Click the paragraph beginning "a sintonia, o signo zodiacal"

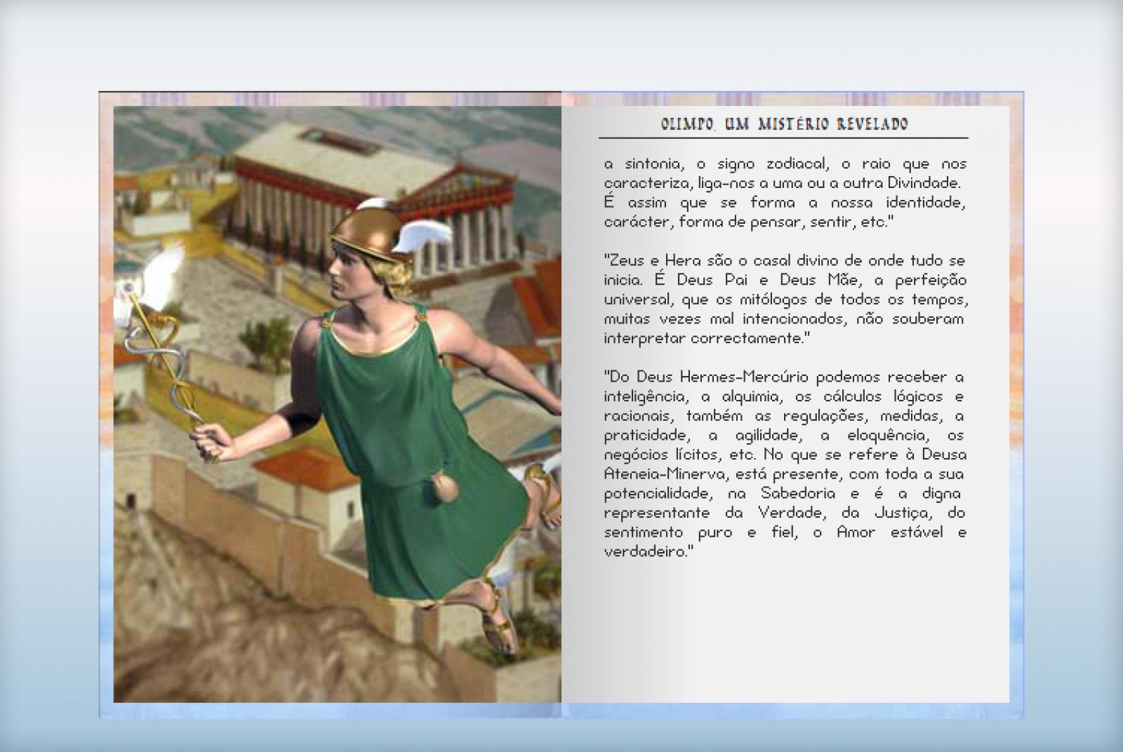tap(785, 193)
